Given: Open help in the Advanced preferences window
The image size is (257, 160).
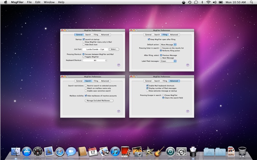Looking at the screenshot, I should click(x=188, y=111).
